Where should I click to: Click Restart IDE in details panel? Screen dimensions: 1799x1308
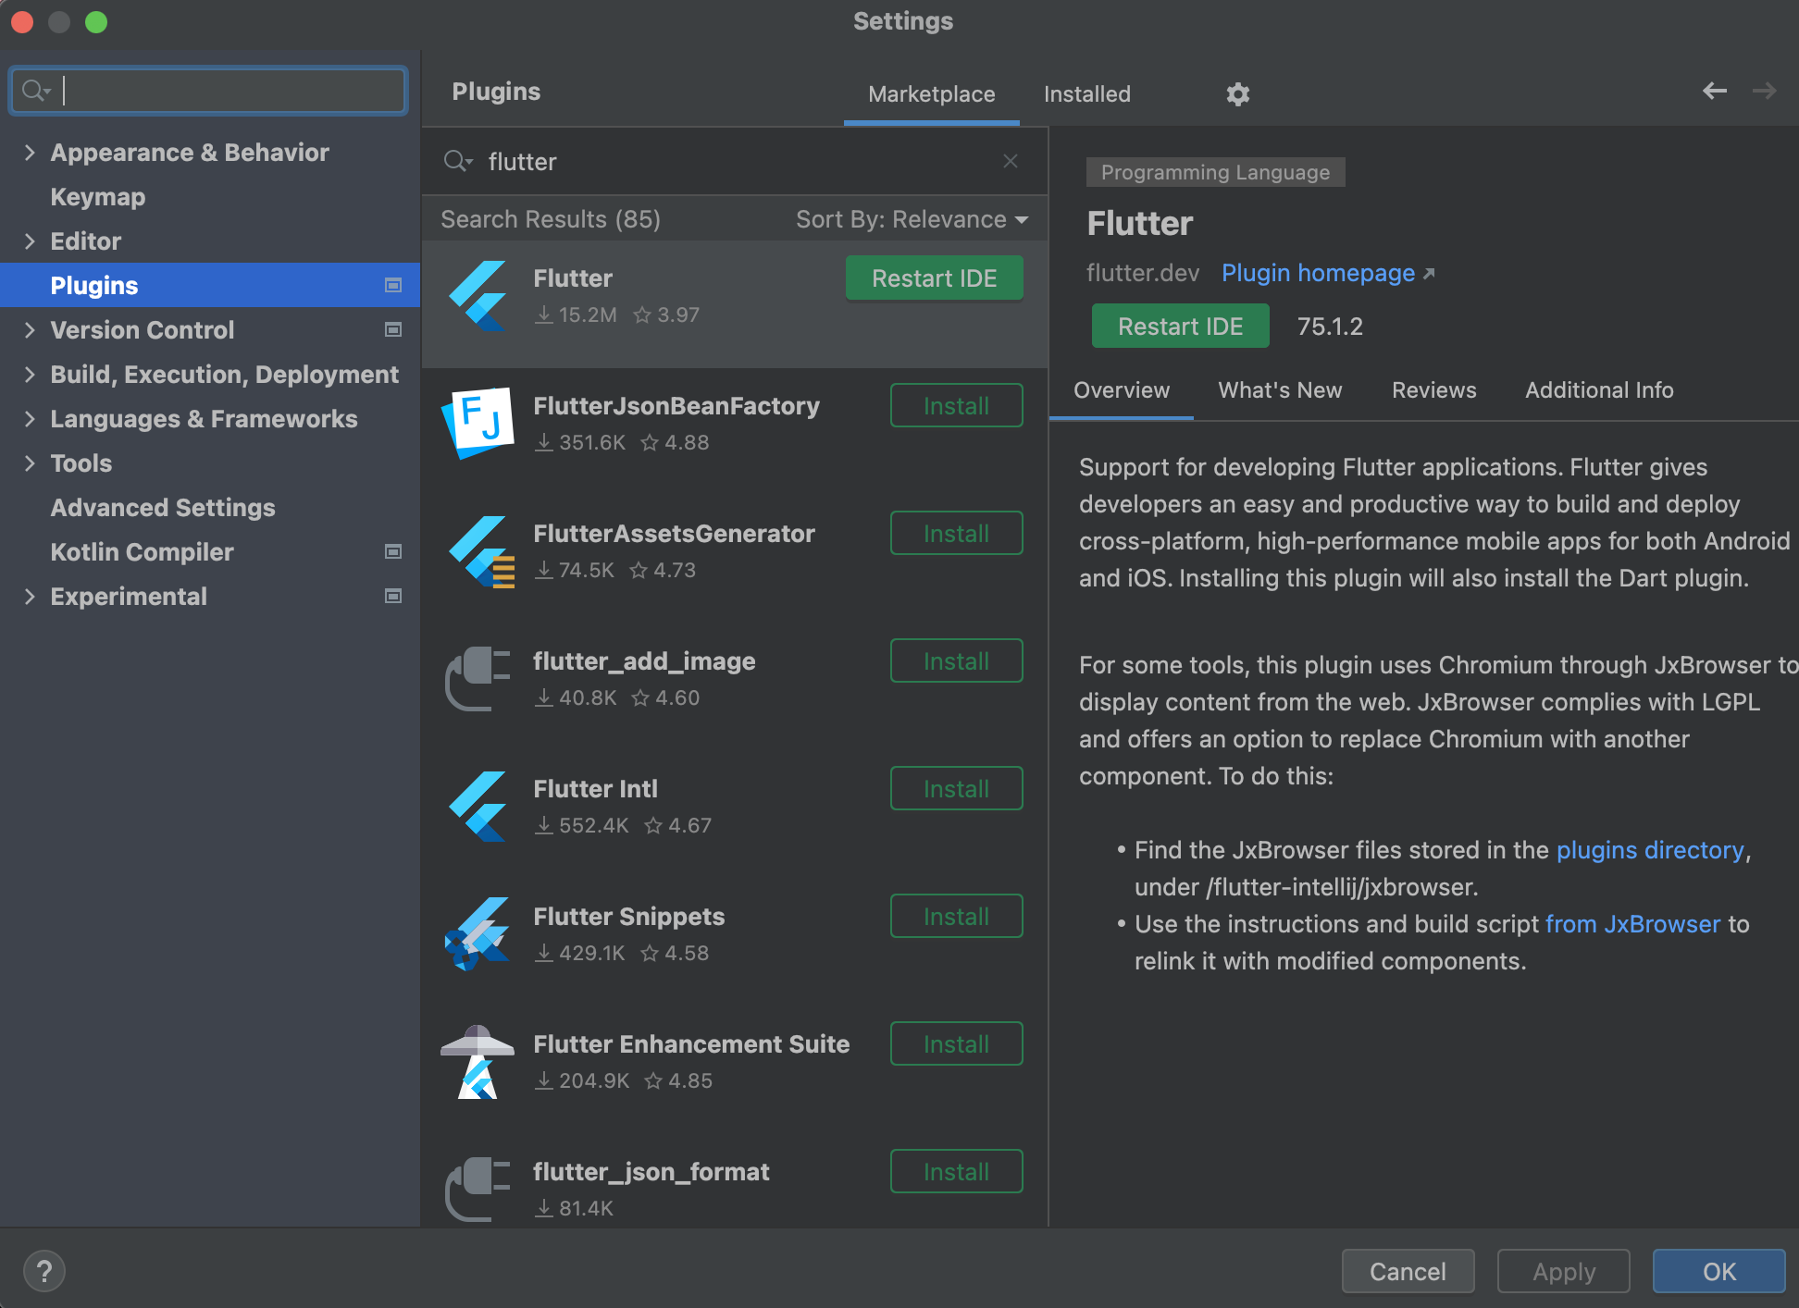1181,327
